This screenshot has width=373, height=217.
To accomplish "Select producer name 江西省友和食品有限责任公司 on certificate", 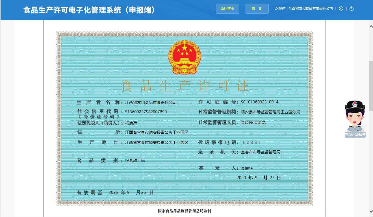I will pyautogui.click(x=151, y=102).
